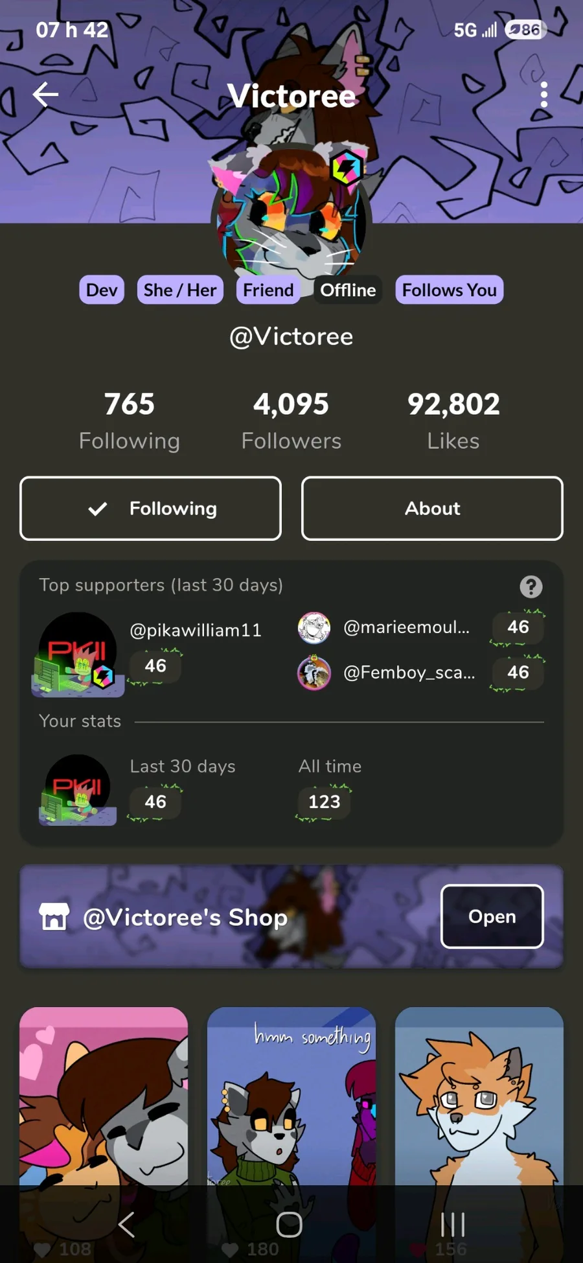Tap the help question mark icon
Viewport: 583px width, 1263px height.
click(x=531, y=586)
